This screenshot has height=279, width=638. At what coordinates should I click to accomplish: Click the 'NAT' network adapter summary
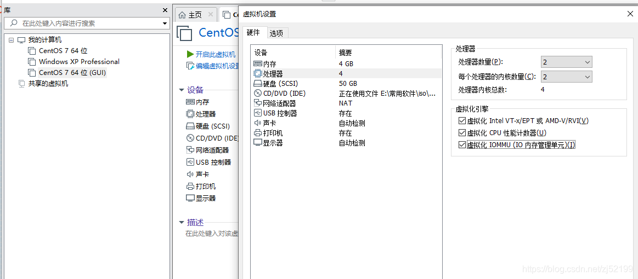click(x=346, y=103)
